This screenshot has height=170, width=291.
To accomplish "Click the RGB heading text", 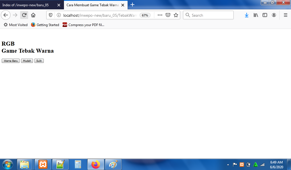I will click(8, 44).
